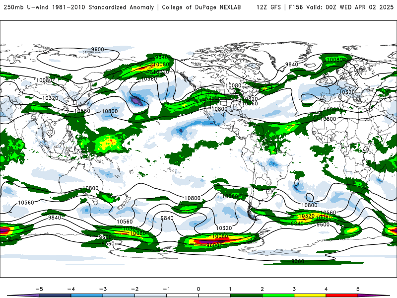
Task: Click the '3' tick label on the color bar
Action: [x=294, y=289]
